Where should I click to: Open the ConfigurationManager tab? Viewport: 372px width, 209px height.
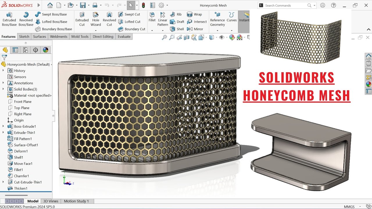coord(25,50)
